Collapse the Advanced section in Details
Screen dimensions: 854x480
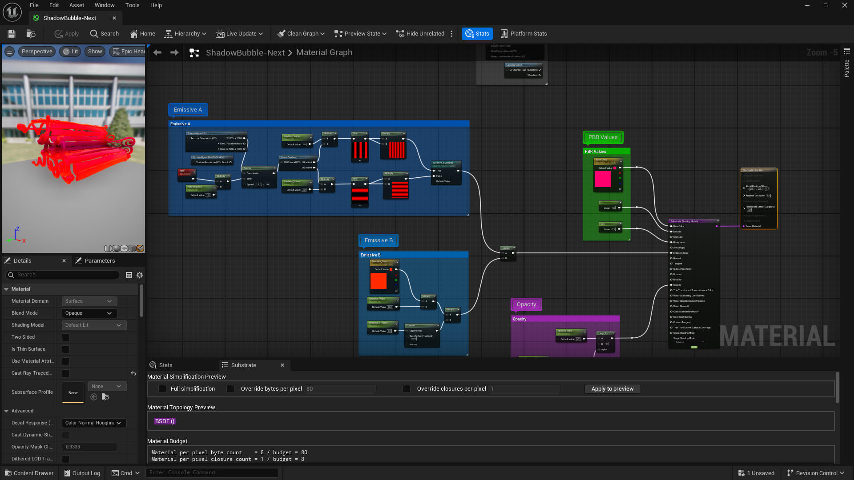coord(6,411)
